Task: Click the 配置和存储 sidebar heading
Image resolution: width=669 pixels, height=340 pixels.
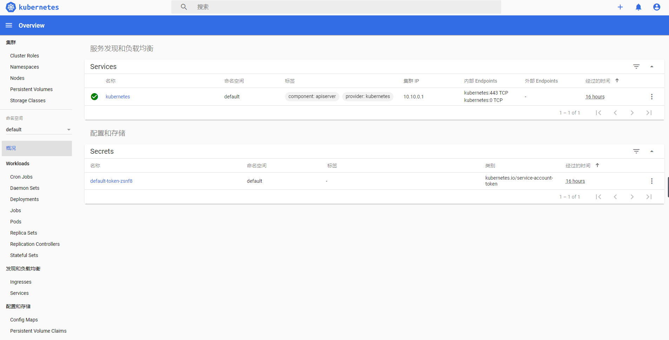Action: click(x=18, y=306)
